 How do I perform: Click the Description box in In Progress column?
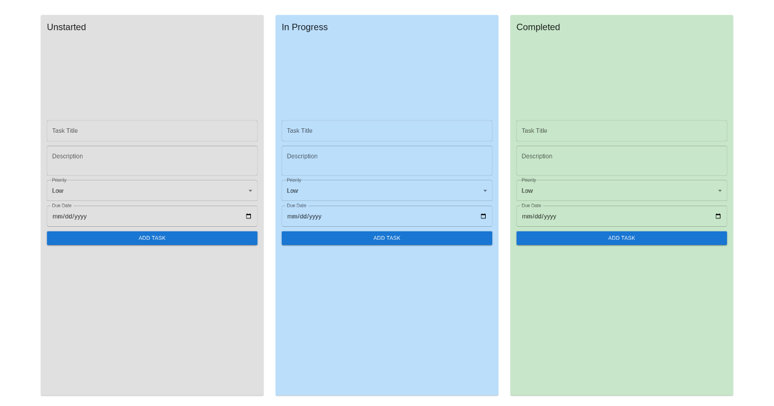(x=386, y=160)
